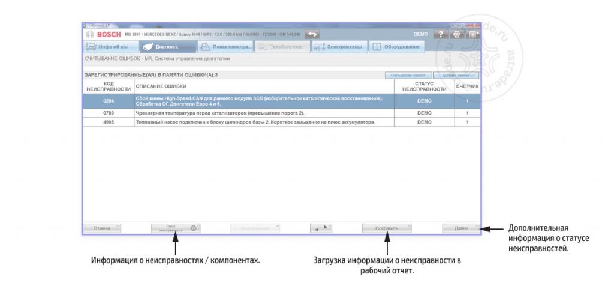Click description 'Сбой шины High-Speed-CAN'
This screenshot has height=289, width=614.
point(259,101)
